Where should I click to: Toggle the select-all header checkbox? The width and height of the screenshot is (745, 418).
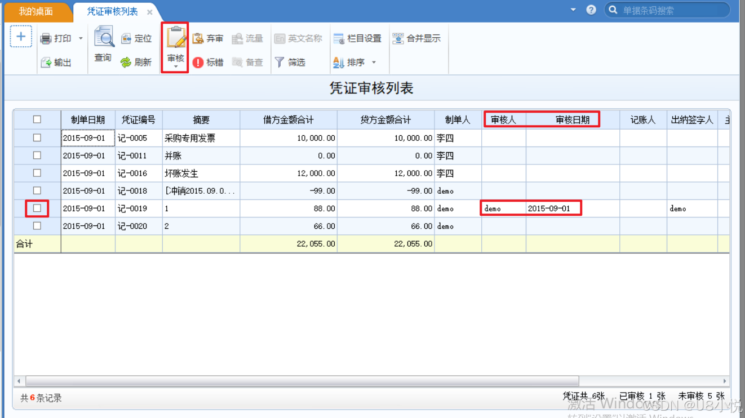coord(37,119)
